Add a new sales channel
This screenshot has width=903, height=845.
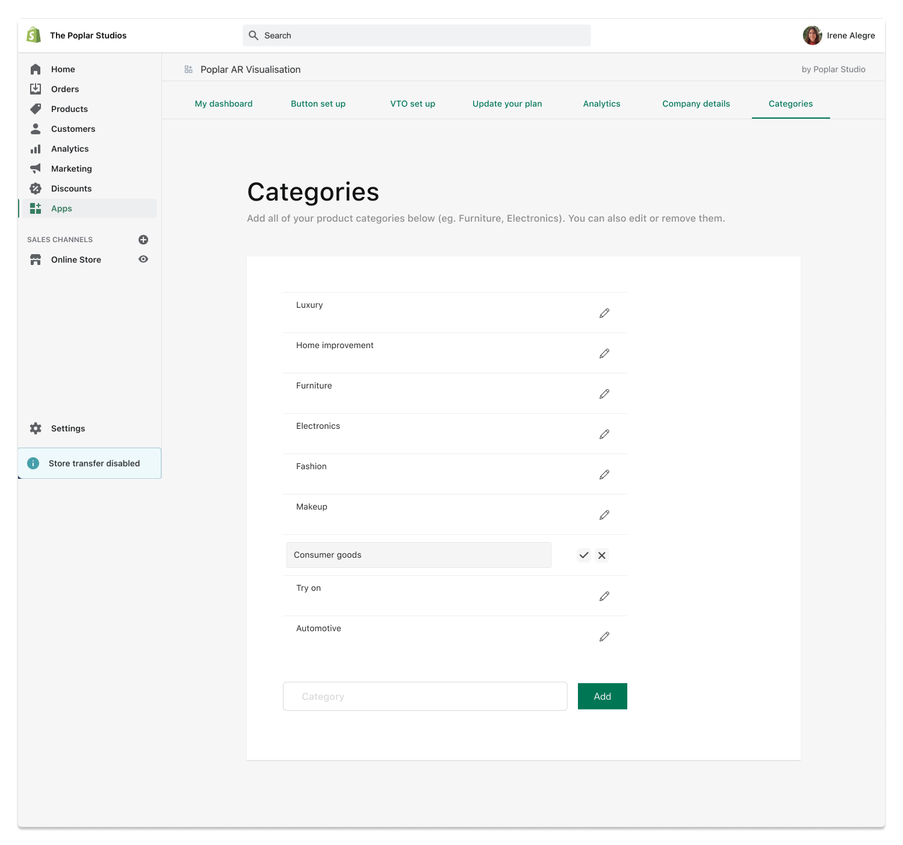tap(143, 240)
